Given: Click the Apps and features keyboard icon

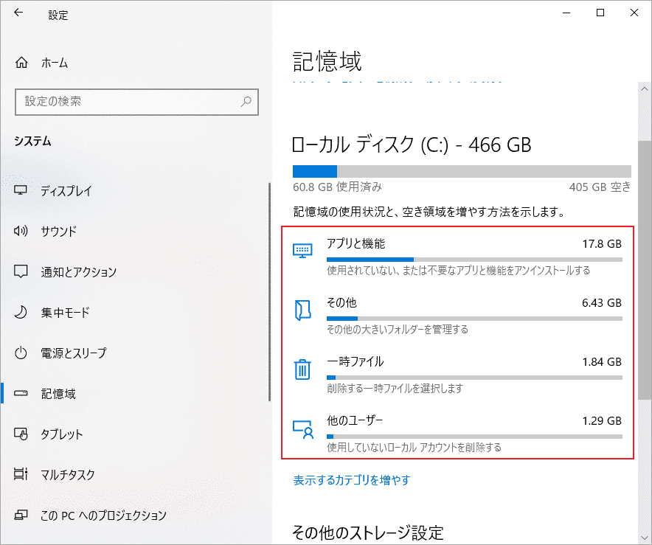Looking at the screenshot, I should tap(302, 251).
